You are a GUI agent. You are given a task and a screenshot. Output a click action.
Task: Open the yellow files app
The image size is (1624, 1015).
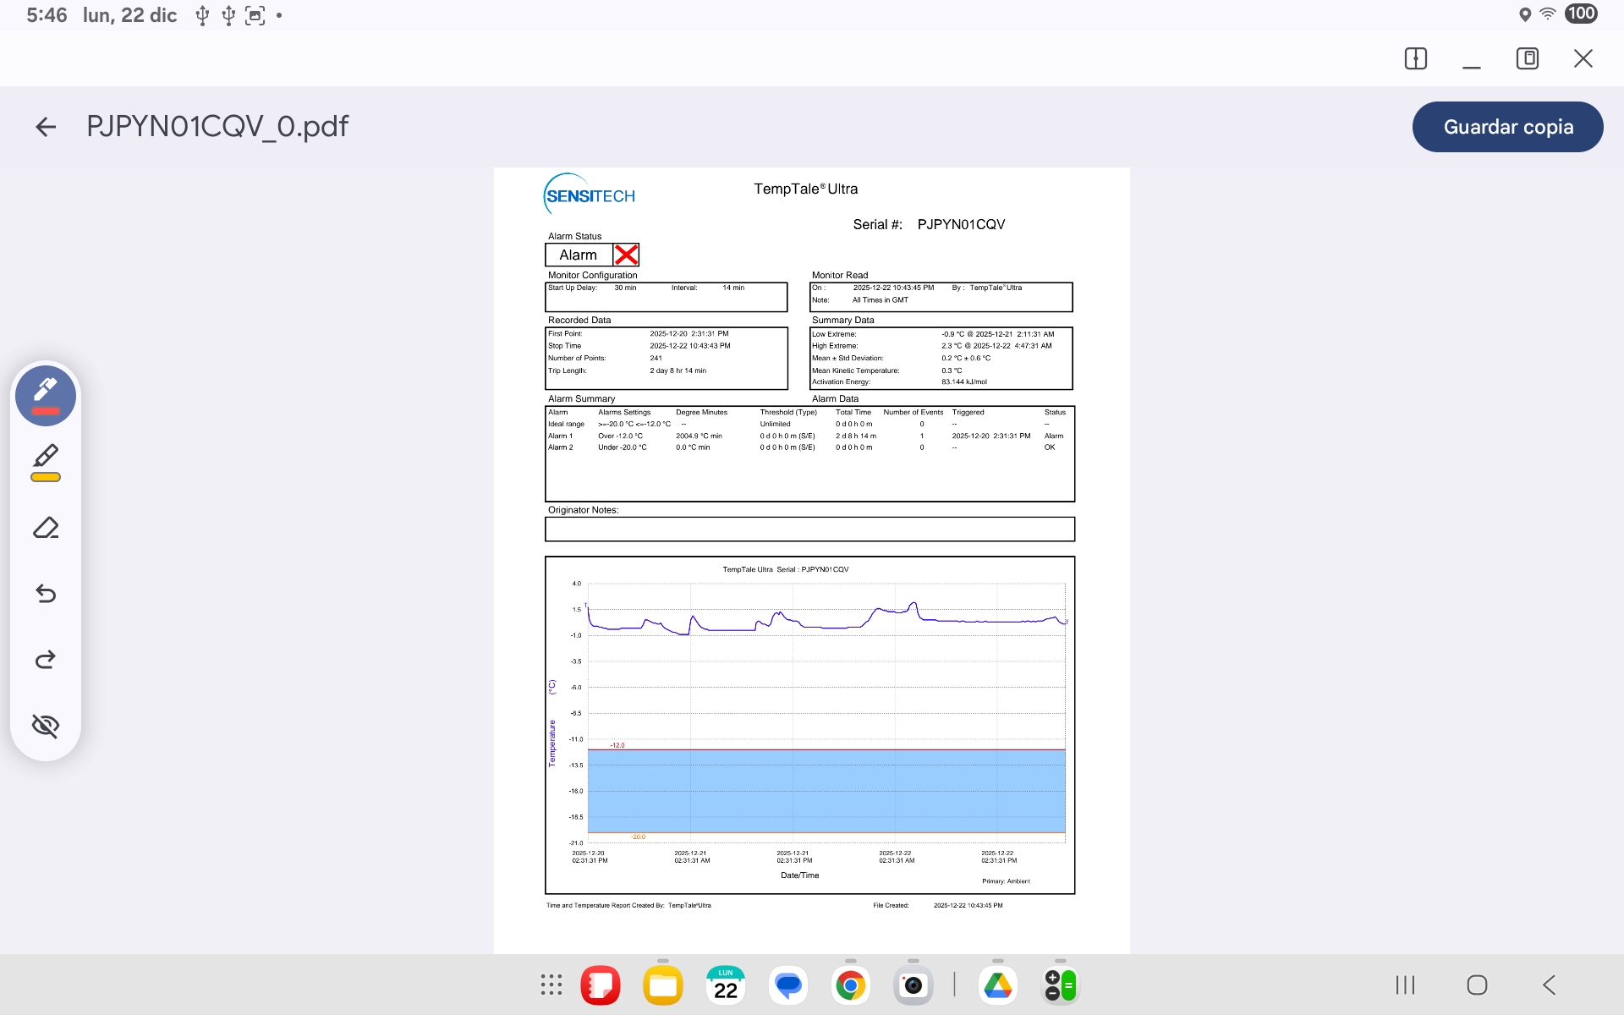pyautogui.click(x=662, y=985)
